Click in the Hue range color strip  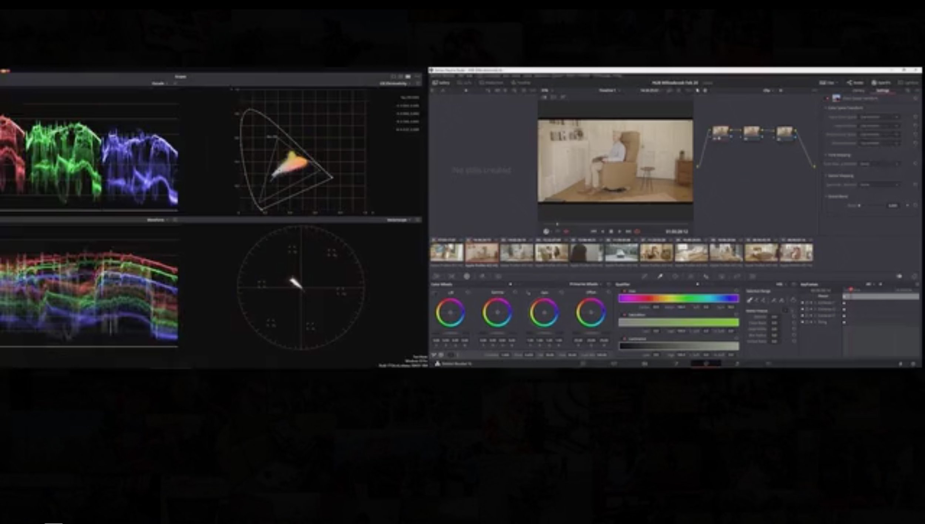[x=679, y=298]
